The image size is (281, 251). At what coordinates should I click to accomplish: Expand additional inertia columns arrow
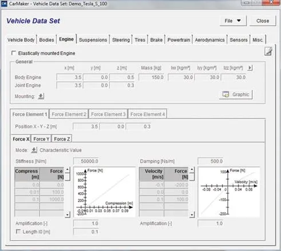(x=250, y=67)
